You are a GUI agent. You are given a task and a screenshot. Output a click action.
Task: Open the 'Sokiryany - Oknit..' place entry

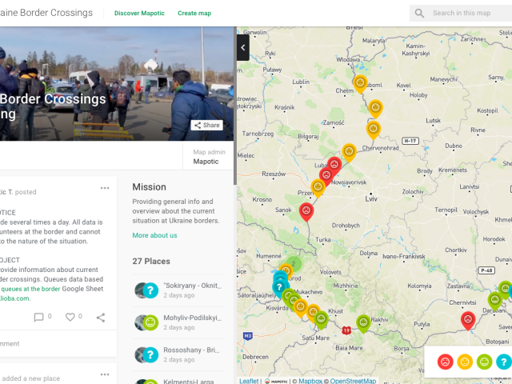click(x=179, y=290)
